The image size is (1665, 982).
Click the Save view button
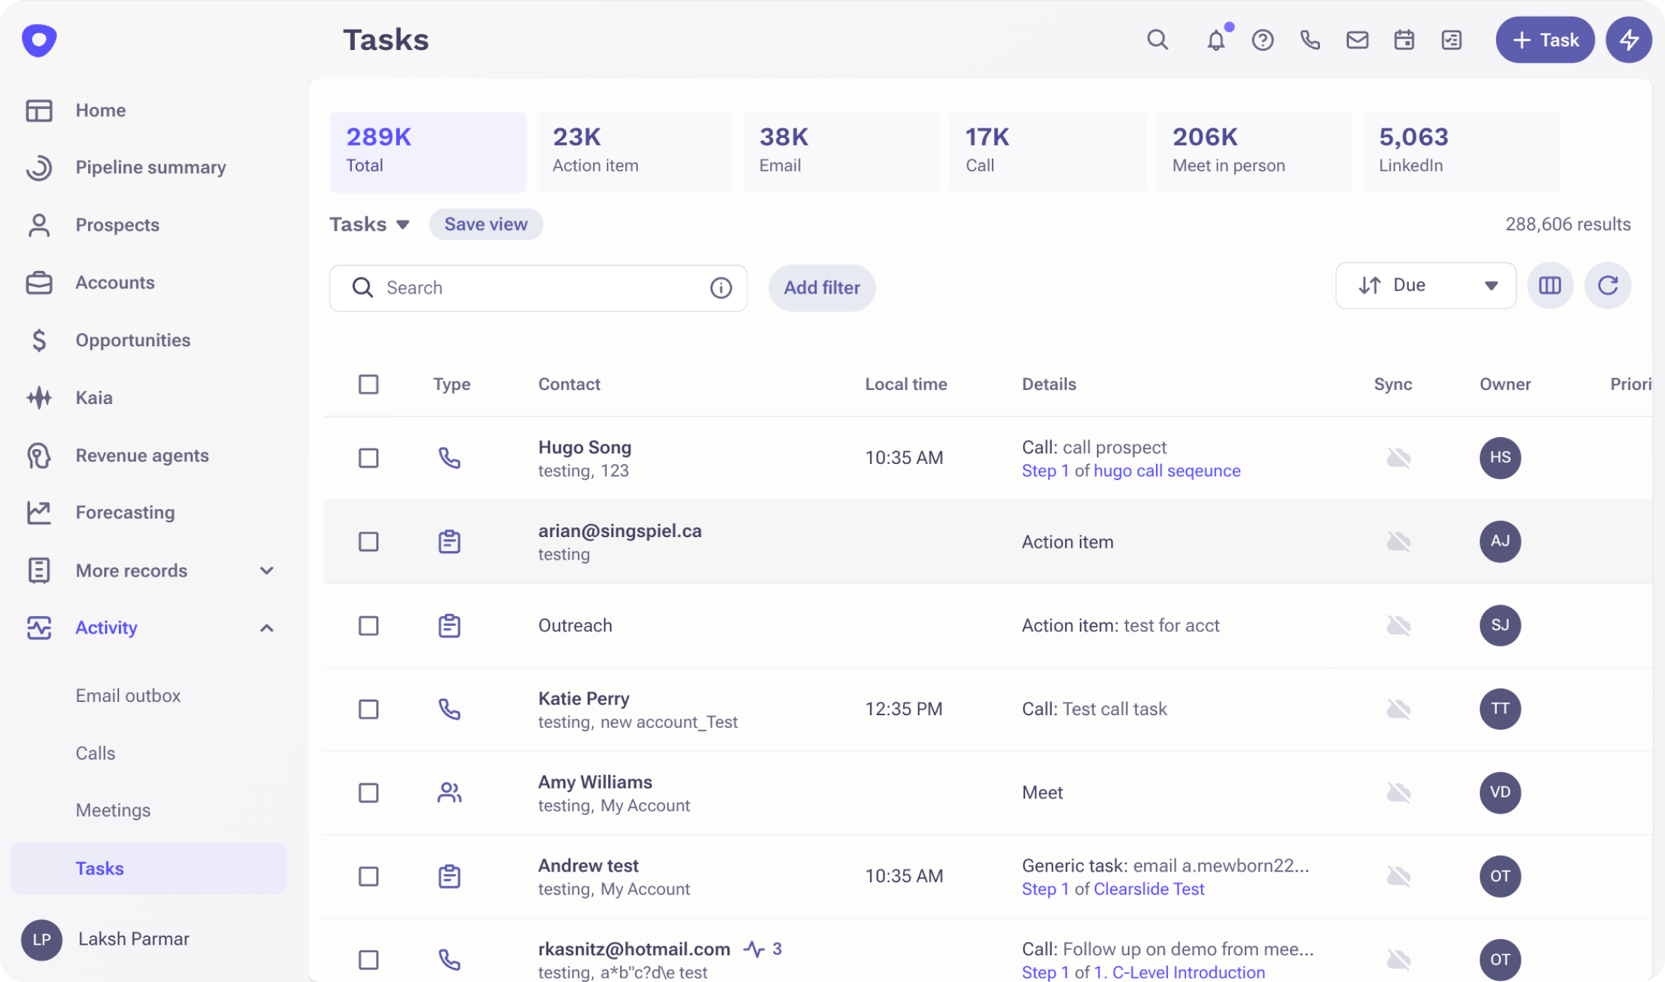[x=486, y=224]
